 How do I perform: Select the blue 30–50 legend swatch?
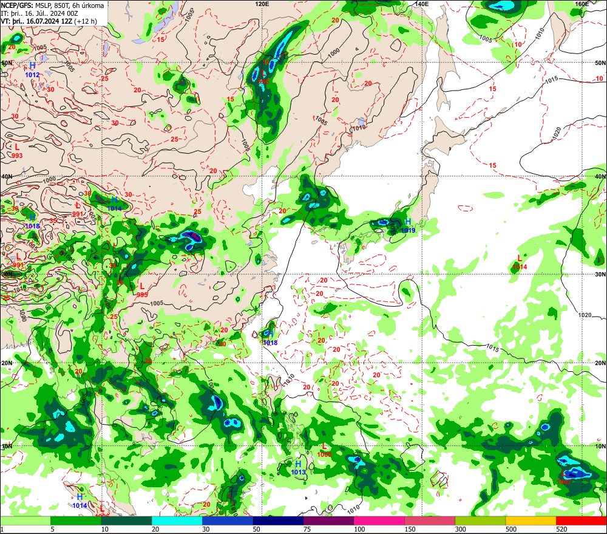tap(228, 521)
